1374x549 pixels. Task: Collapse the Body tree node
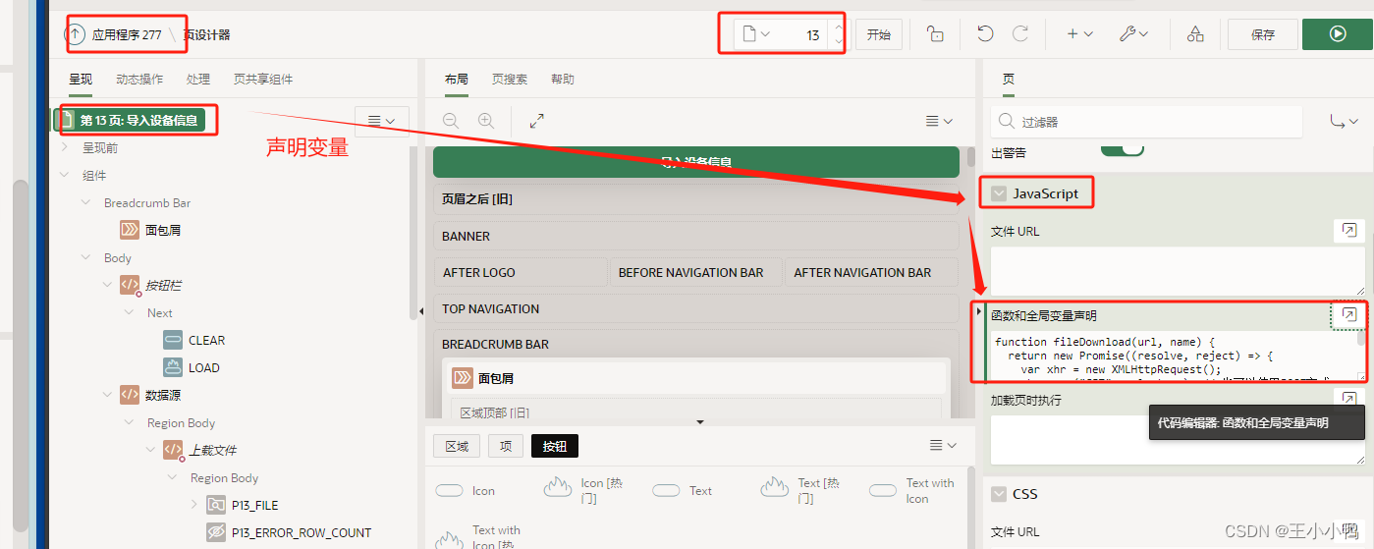85,257
